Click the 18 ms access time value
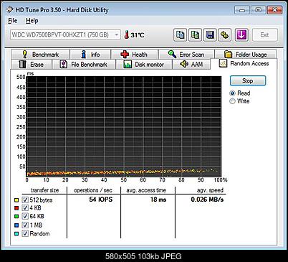288x262 pixels. tap(158, 200)
